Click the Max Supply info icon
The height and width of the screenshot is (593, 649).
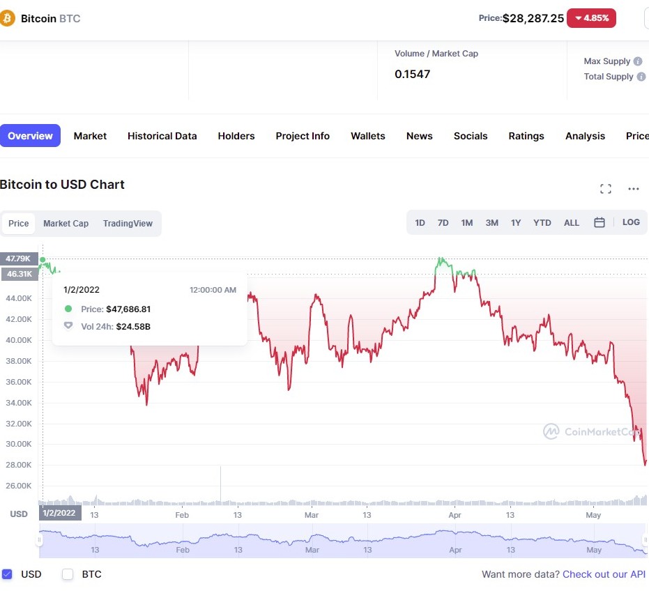click(638, 61)
